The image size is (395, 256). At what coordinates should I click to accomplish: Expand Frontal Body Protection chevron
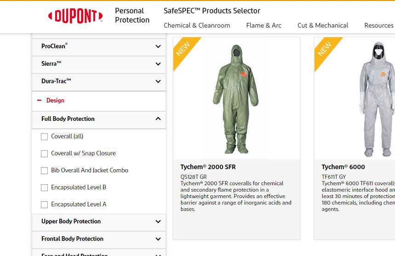(x=158, y=239)
